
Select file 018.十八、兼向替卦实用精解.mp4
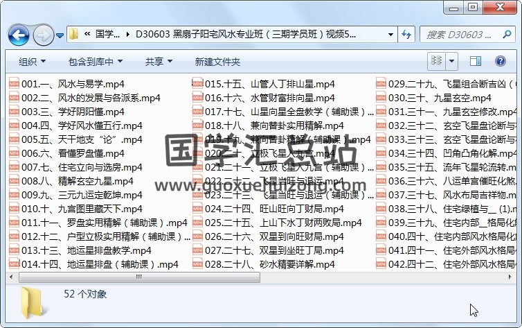click(269, 126)
